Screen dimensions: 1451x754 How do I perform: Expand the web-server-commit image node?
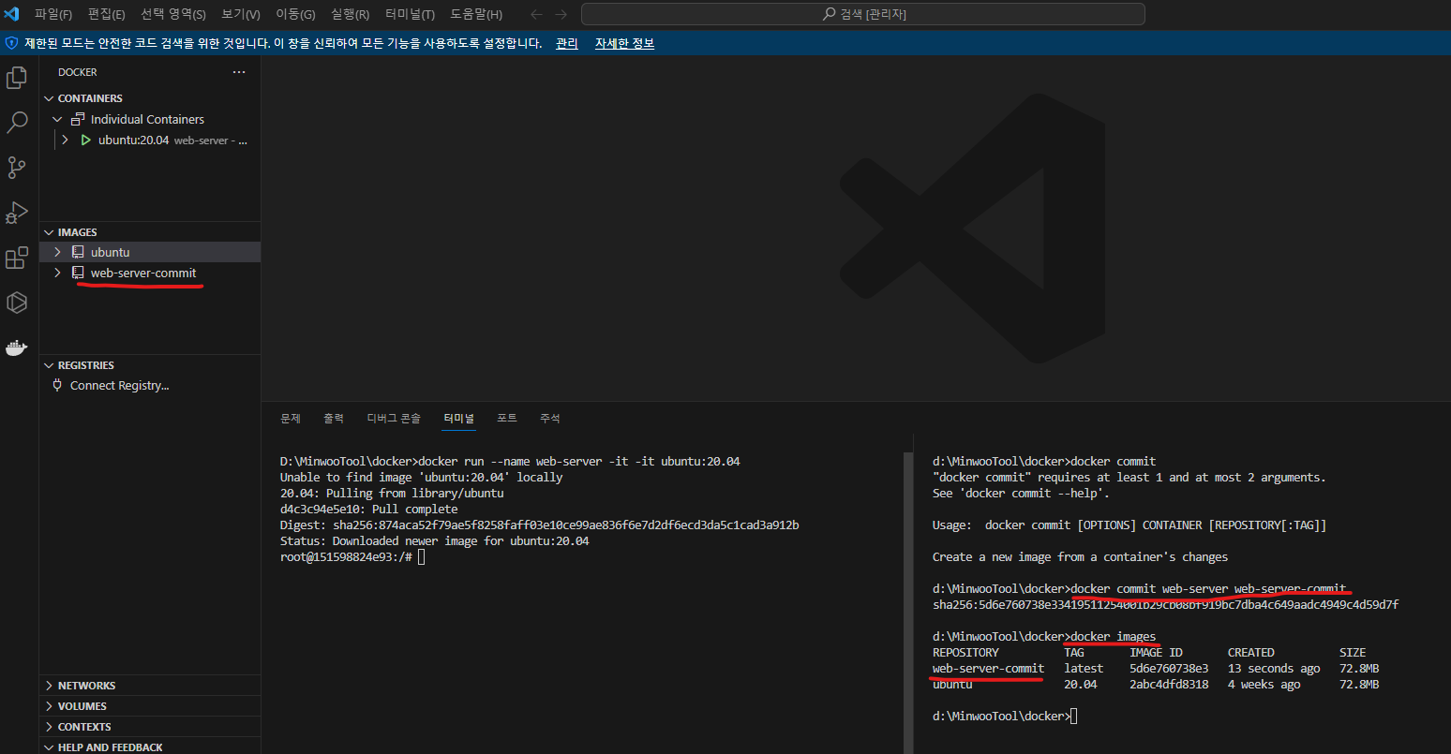pos(57,273)
